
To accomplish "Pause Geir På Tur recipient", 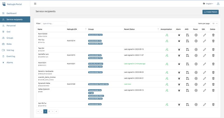I will [x=196, y=105].
